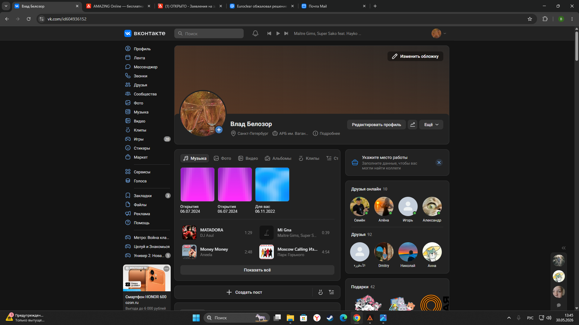Viewport: 579px width, 325px height.
Task: Open the Санкт-Петербург city link
Action: pos(250,133)
